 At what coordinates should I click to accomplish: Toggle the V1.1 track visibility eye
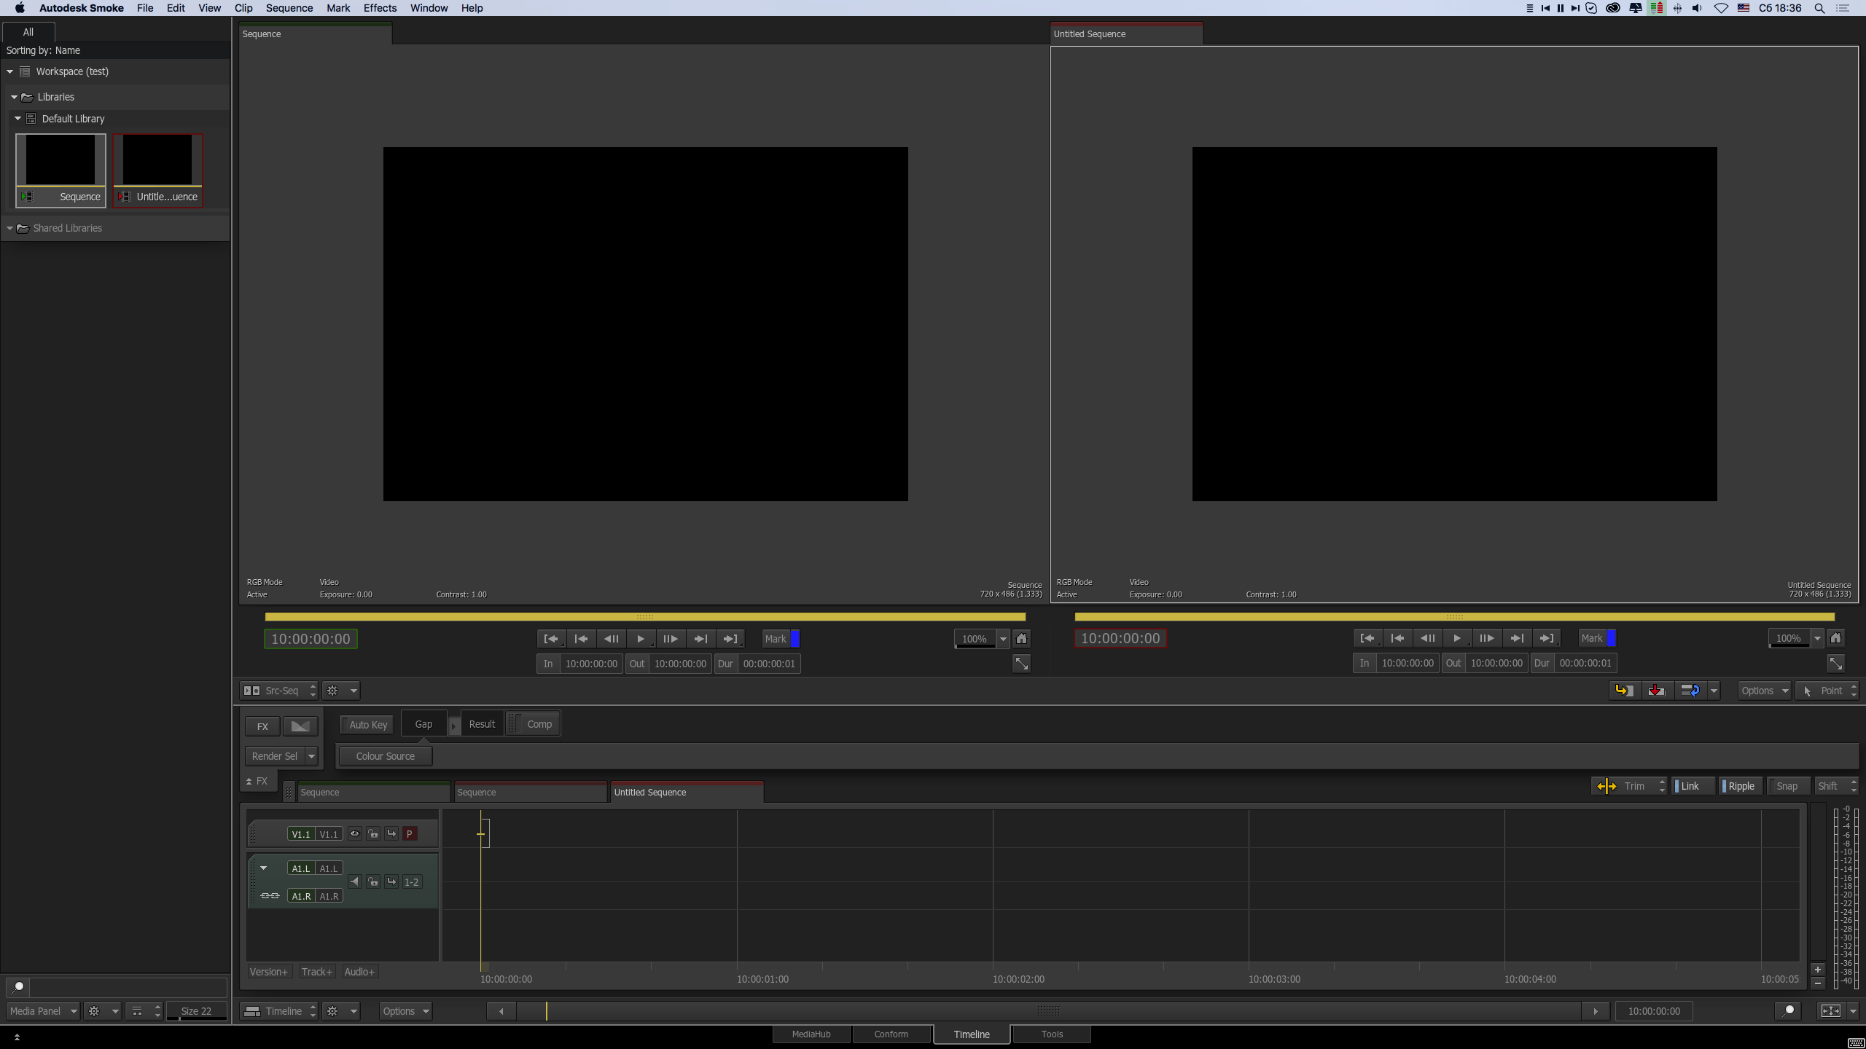[355, 833]
